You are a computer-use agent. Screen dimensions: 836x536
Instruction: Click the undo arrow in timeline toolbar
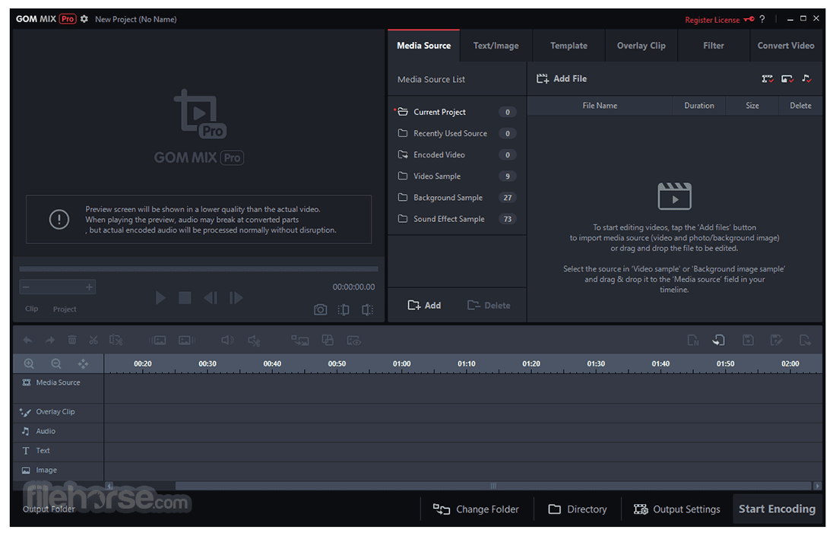[x=27, y=341]
